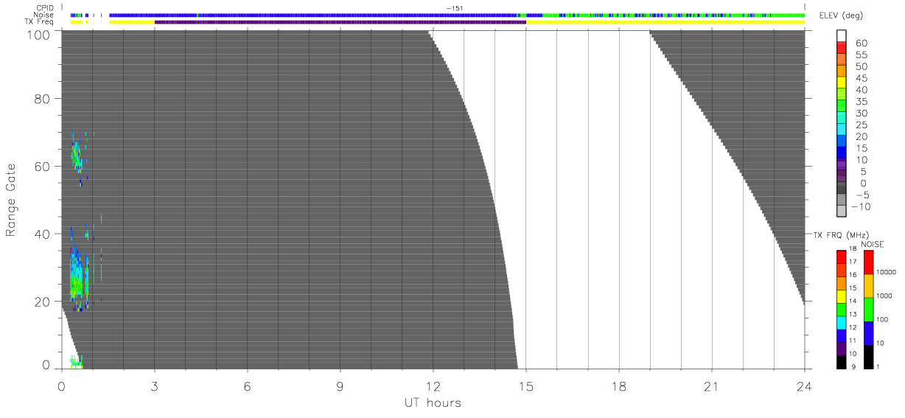Image resolution: width=905 pixels, height=418 pixels.
Task: Click the 24 tick on UT hours axis
Action: [804, 386]
